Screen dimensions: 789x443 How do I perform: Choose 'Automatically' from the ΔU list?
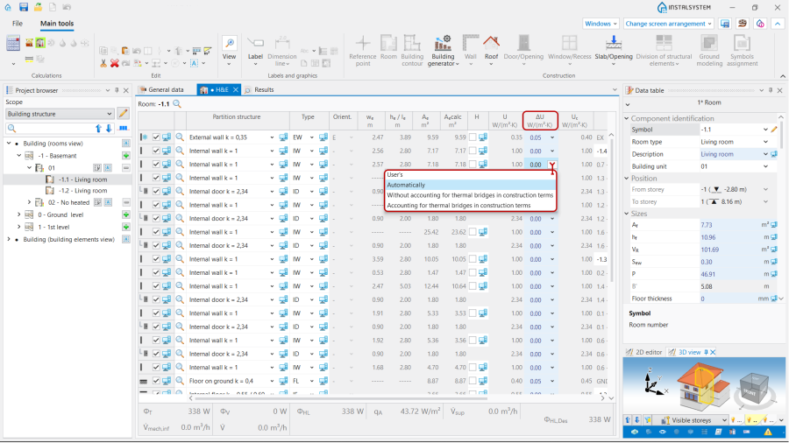point(407,185)
